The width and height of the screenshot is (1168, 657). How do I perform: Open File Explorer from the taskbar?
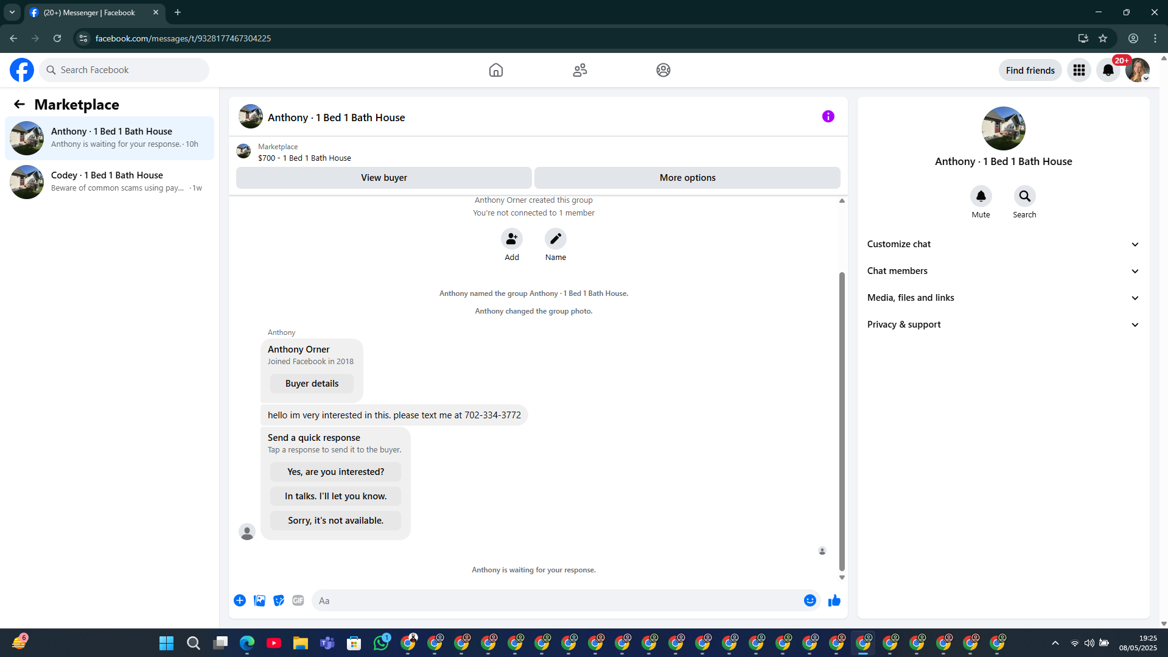click(x=301, y=643)
